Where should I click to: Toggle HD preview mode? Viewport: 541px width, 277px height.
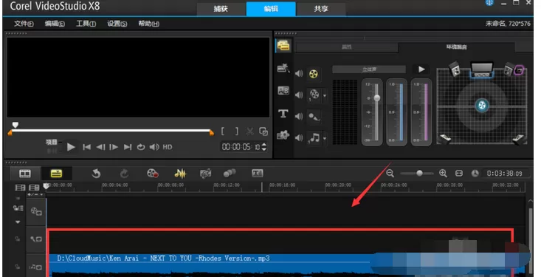[168, 147]
